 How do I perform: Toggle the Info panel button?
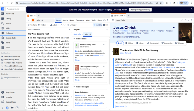click(106, 25)
